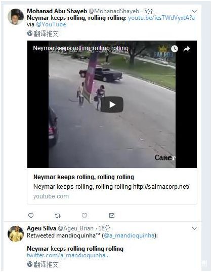The image size is (212, 272).
Task: Open the @YouTube mention link
Action: coord(51,24)
